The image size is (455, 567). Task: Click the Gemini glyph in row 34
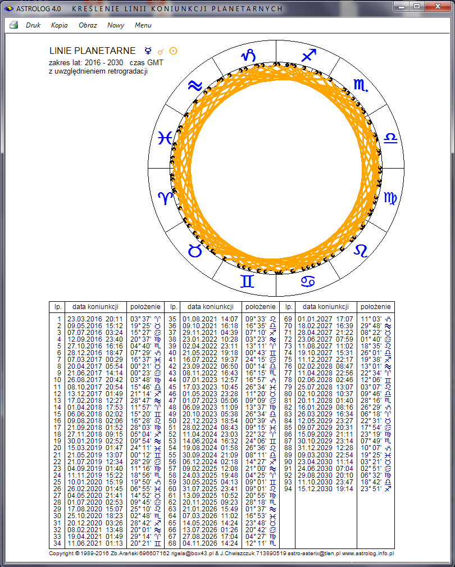(x=158, y=543)
